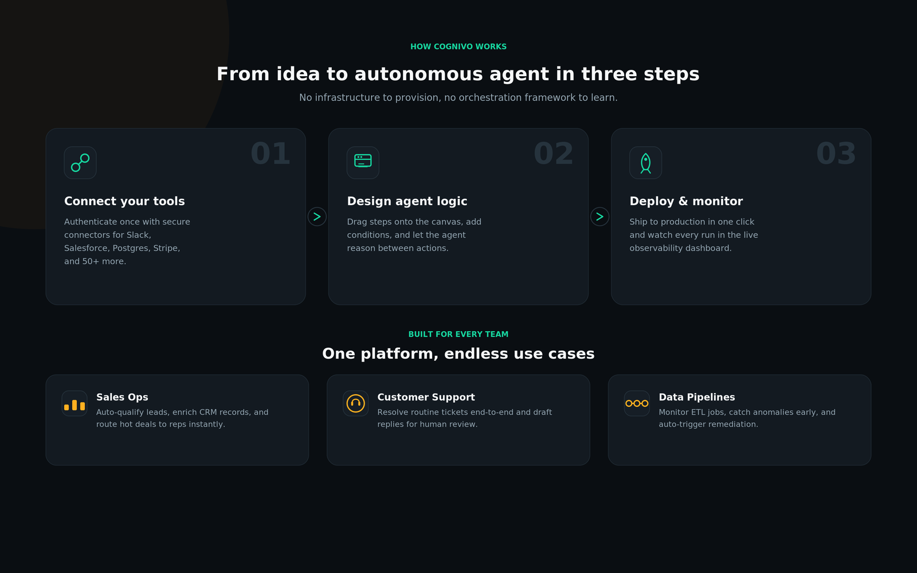Click the "Monitor ETL jobs" description

pyautogui.click(x=747, y=418)
